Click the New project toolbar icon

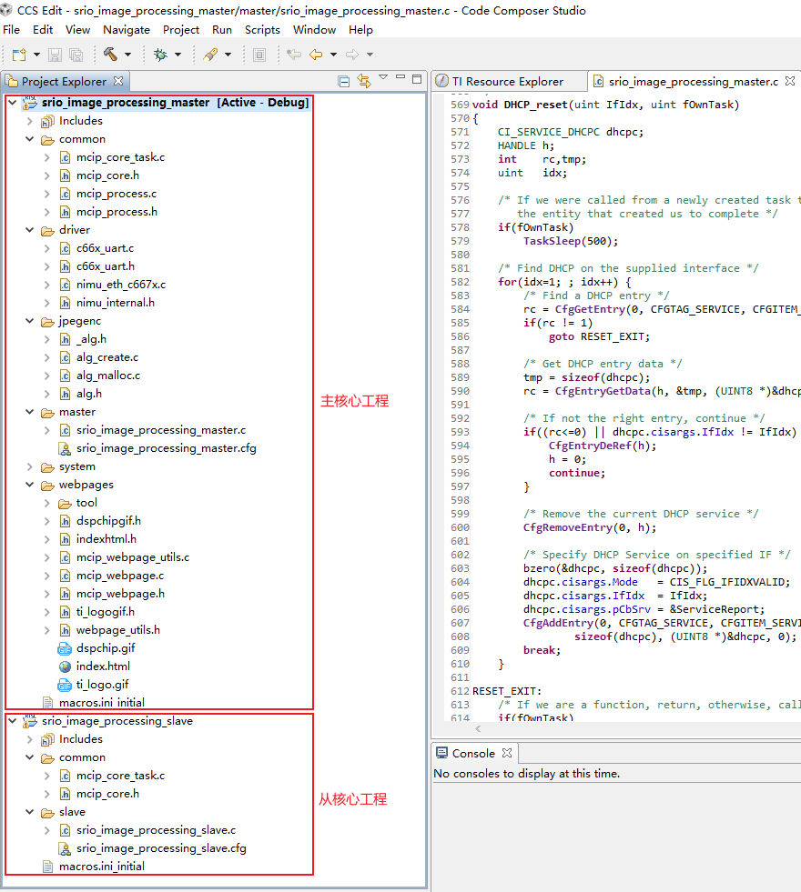19,55
